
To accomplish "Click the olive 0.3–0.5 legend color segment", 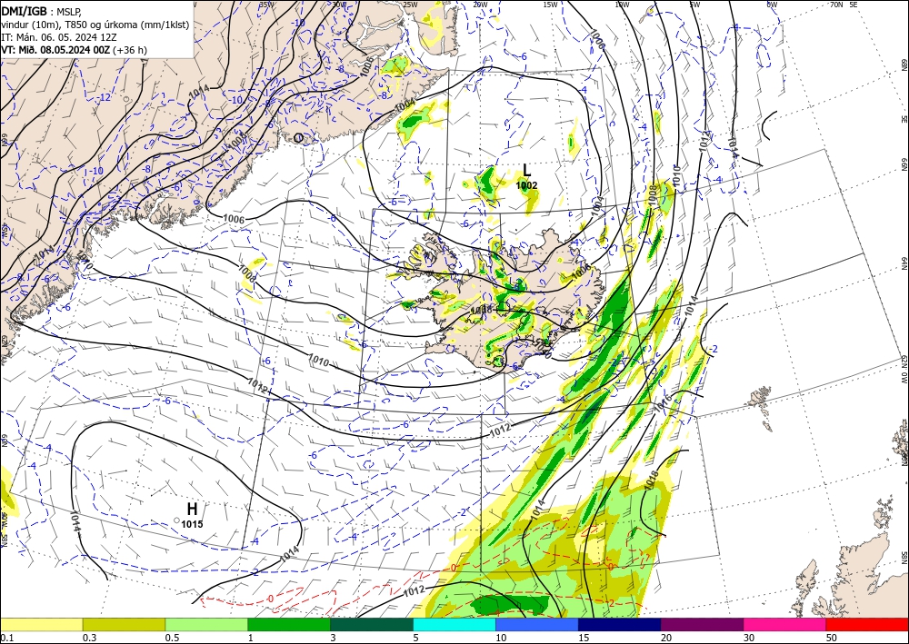I will tap(124, 624).
